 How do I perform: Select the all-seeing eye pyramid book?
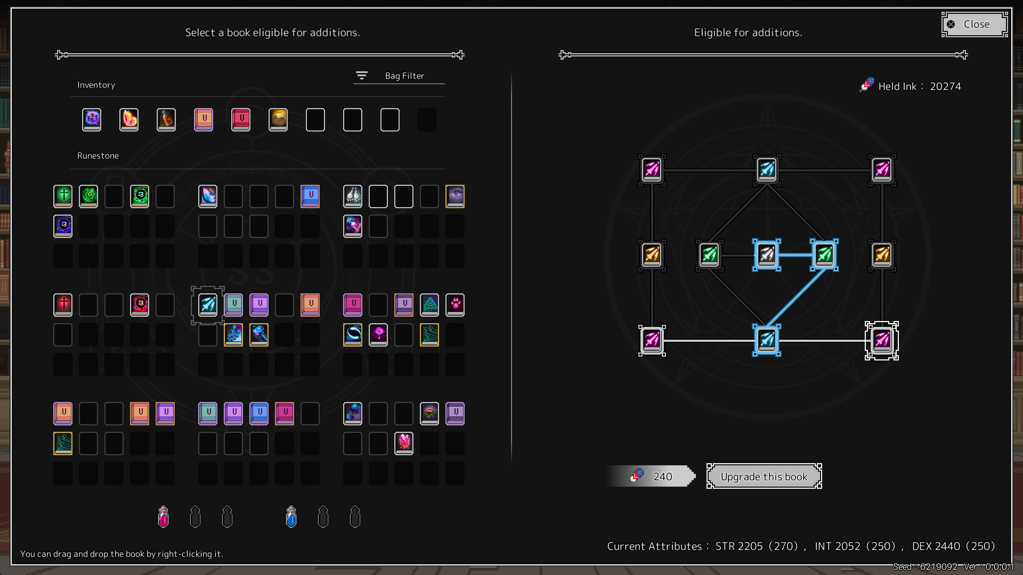tap(429, 305)
